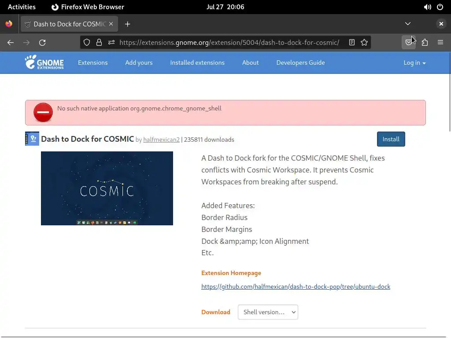Open a new tab with plus button
This screenshot has width=451, height=338.
pos(128,24)
